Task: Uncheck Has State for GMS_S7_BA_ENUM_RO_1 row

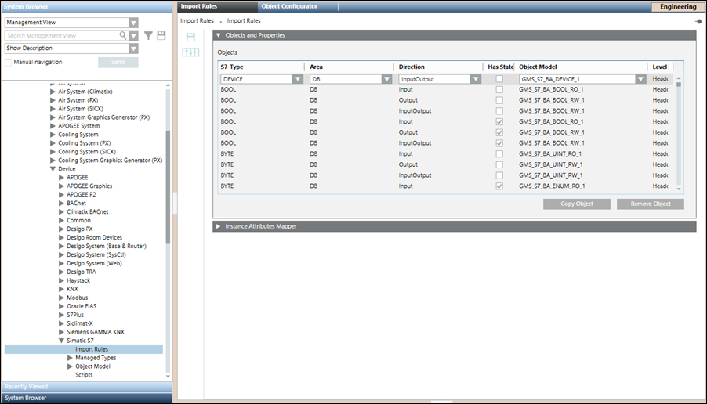Action: [499, 186]
